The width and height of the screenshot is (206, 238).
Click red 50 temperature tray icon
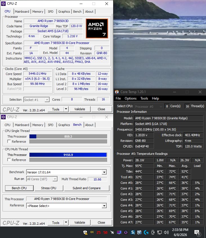pos(106,232)
